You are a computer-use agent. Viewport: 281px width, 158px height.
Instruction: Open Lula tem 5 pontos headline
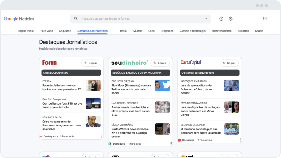(x=200, y=111)
